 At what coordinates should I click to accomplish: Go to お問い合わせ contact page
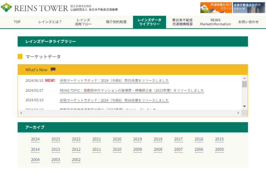click(x=248, y=22)
